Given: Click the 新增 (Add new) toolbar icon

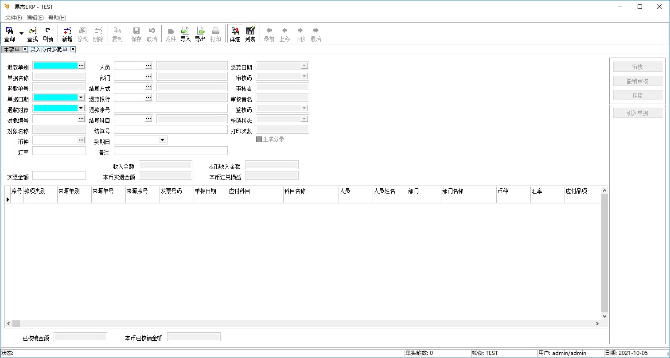Looking at the screenshot, I should pyautogui.click(x=67, y=34).
